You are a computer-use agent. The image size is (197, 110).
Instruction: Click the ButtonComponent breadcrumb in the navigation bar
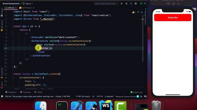[x=11, y=4]
